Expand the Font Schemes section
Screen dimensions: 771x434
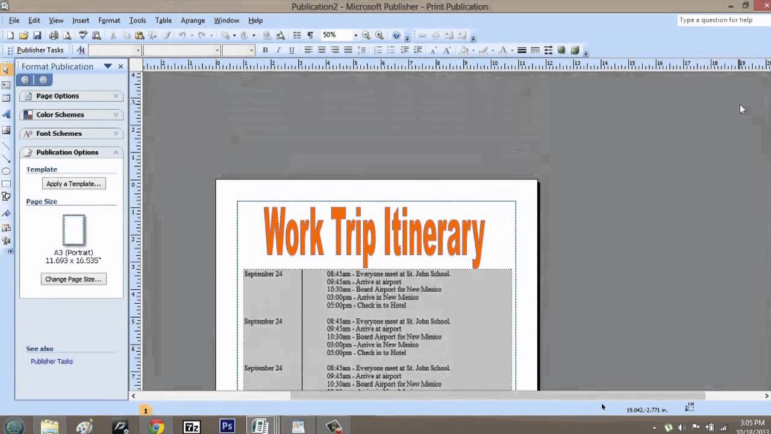[x=71, y=133]
